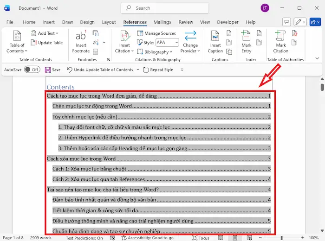Click the Update Table button
Image resolution: width=325 pixels, height=241 pixels.
tap(47, 43)
